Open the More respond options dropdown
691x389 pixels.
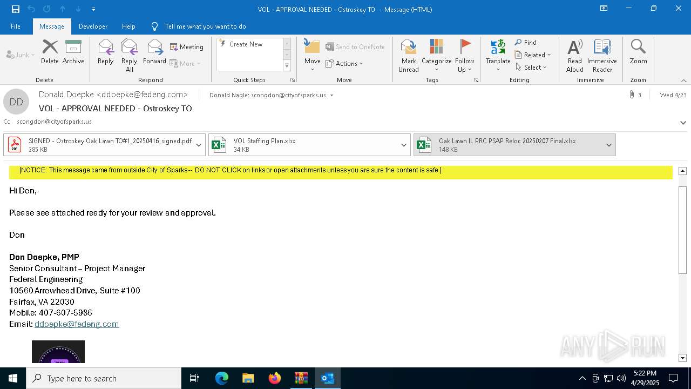[x=185, y=63]
